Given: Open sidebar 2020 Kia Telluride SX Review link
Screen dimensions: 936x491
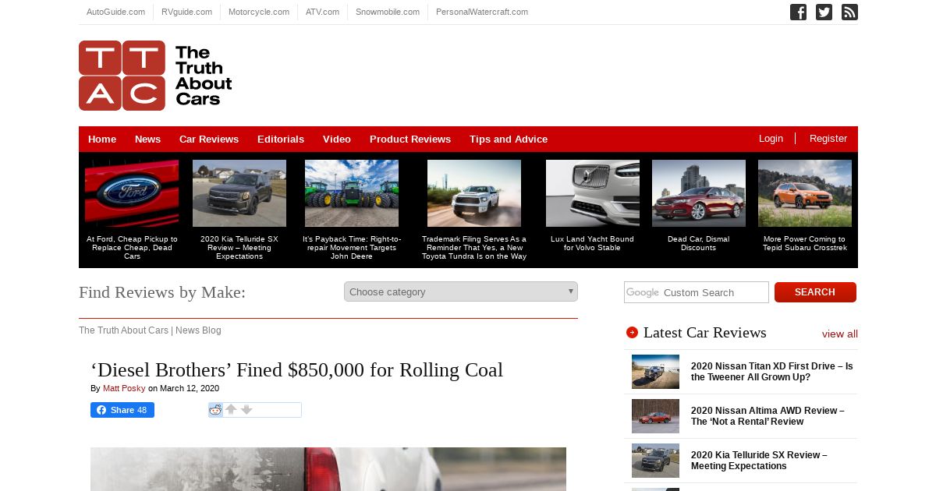Looking at the screenshot, I should click(759, 461).
